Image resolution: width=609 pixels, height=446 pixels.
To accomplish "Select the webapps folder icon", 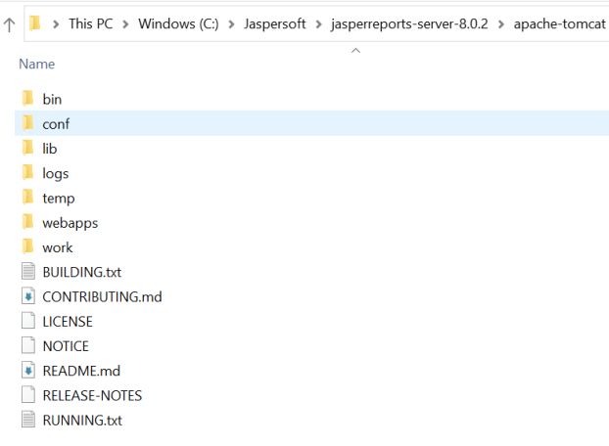I will pyautogui.click(x=28, y=222).
